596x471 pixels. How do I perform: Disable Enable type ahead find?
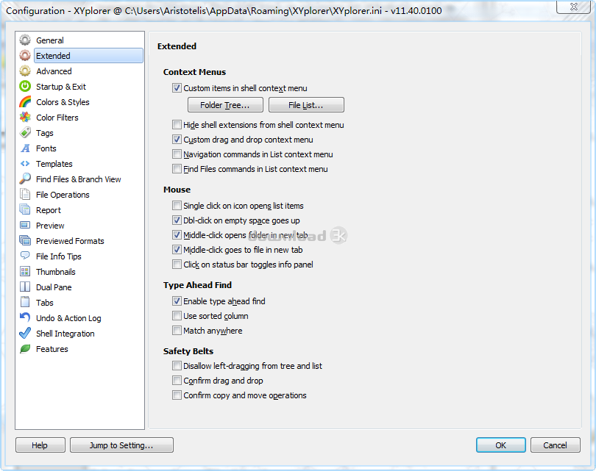click(x=177, y=301)
